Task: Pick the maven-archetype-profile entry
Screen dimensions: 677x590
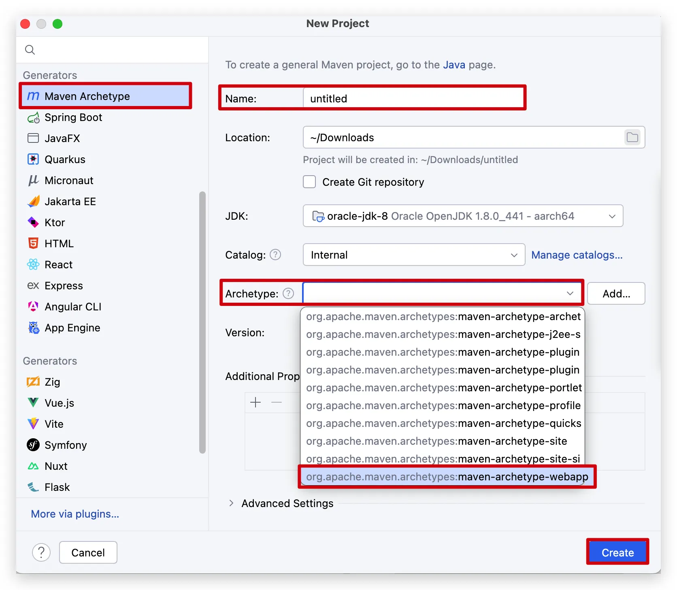Action: (x=443, y=405)
